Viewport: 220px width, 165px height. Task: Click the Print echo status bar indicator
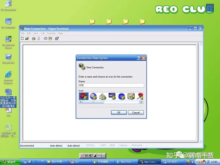click(x=137, y=145)
